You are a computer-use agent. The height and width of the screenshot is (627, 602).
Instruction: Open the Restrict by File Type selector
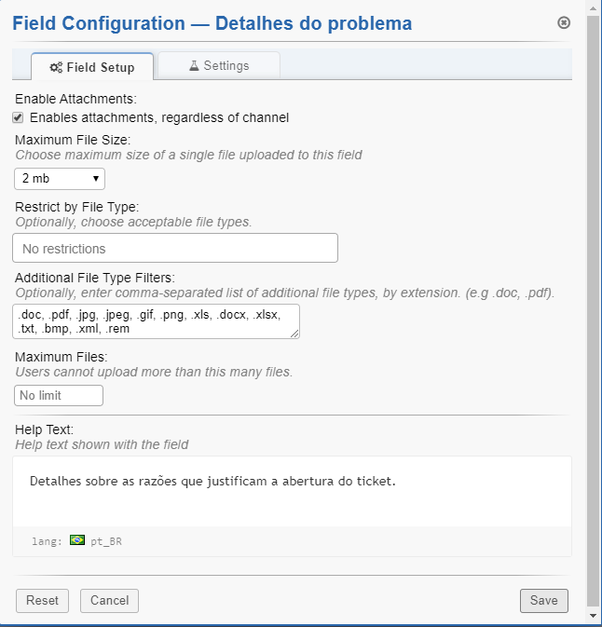[175, 249]
